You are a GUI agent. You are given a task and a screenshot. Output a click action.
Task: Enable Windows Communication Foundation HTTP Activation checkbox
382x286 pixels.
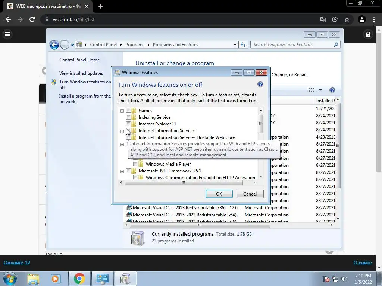point(135,178)
